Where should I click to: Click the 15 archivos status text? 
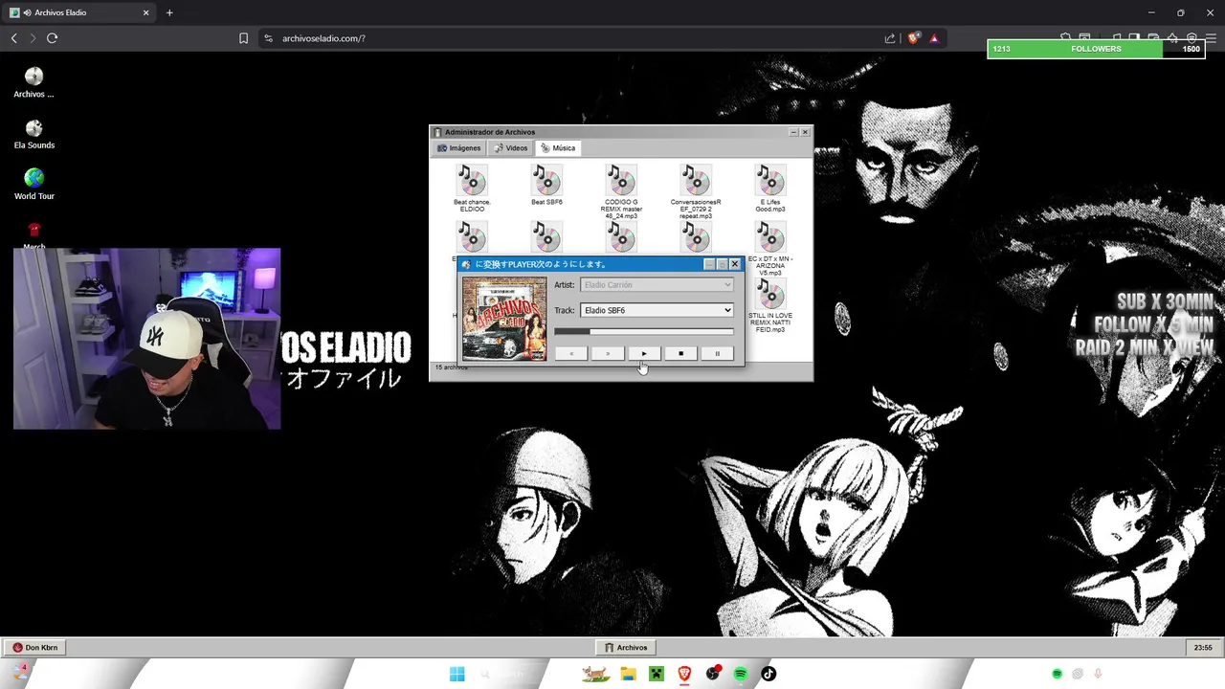pyautogui.click(x=452, y=367)
